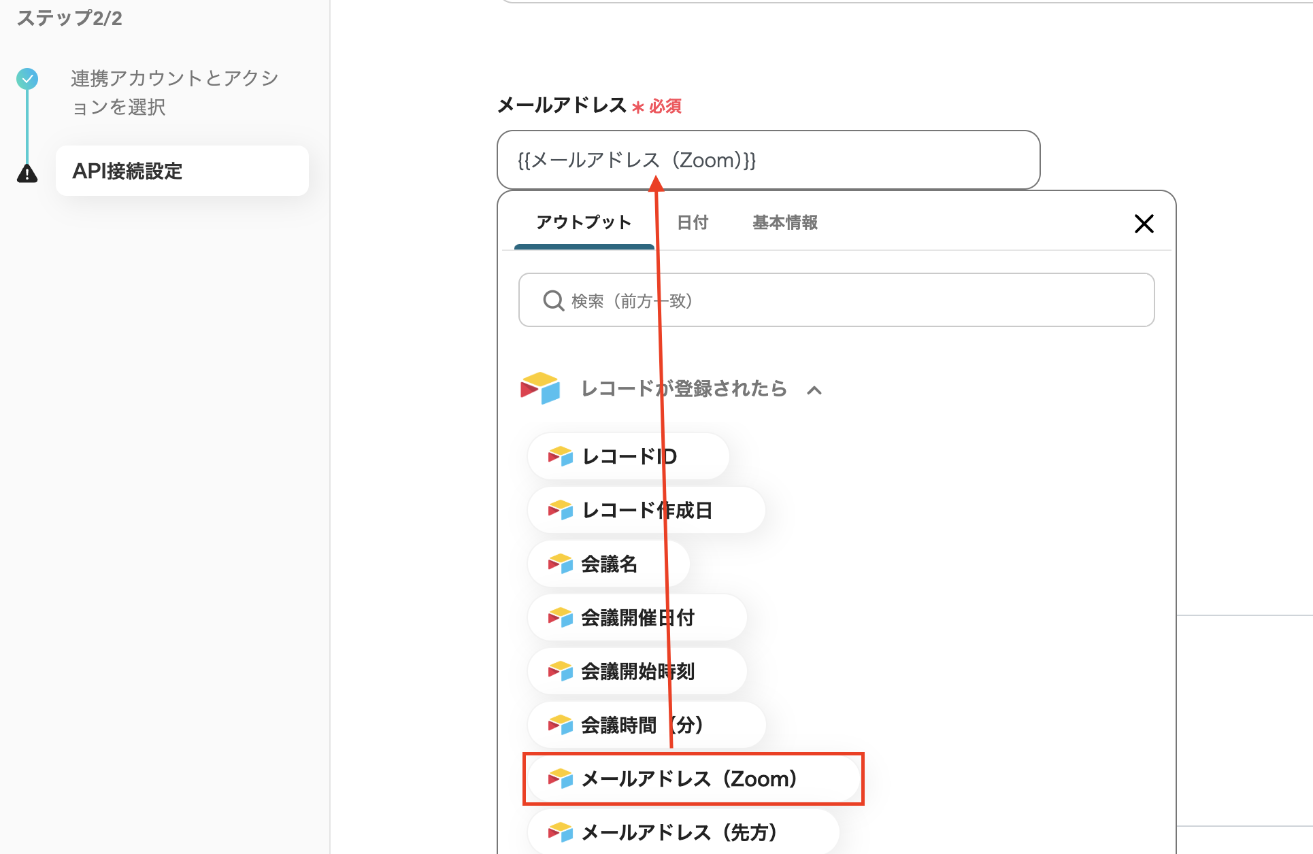The image size is (1313, 854).
Task: Click the Airtable icon beside レコードが登録されたら
Action: pyautogui.click(x=540, y=389)
